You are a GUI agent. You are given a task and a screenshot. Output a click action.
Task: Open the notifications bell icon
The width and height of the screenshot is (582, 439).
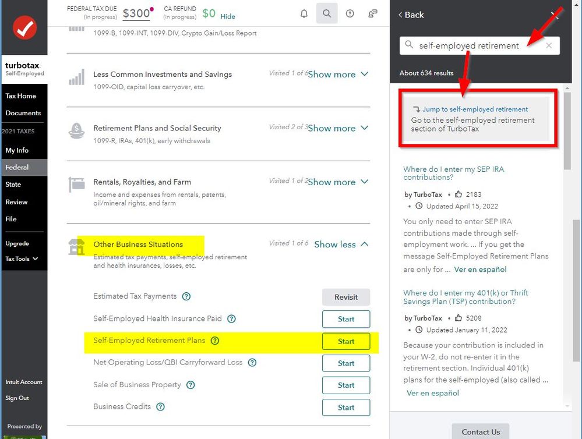304,14
